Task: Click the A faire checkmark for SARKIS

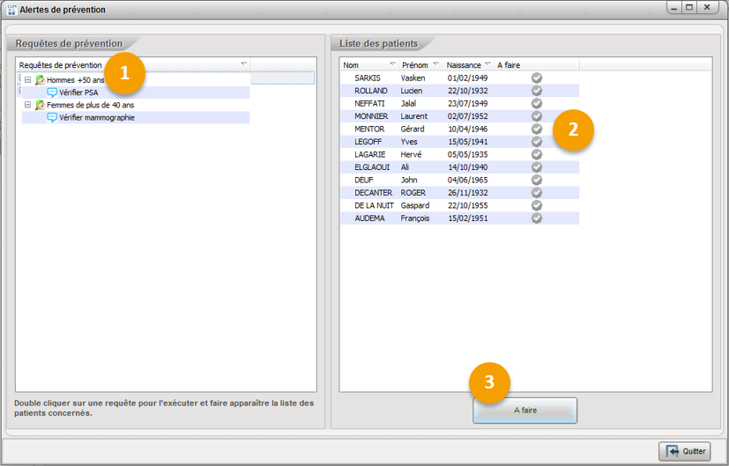Action: (537, 78)
